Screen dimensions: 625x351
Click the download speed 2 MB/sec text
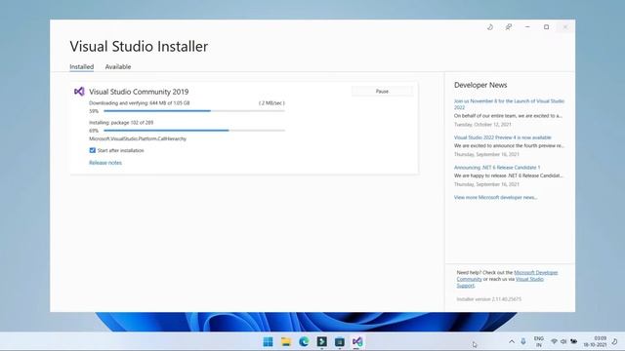(x=271, y=103)
